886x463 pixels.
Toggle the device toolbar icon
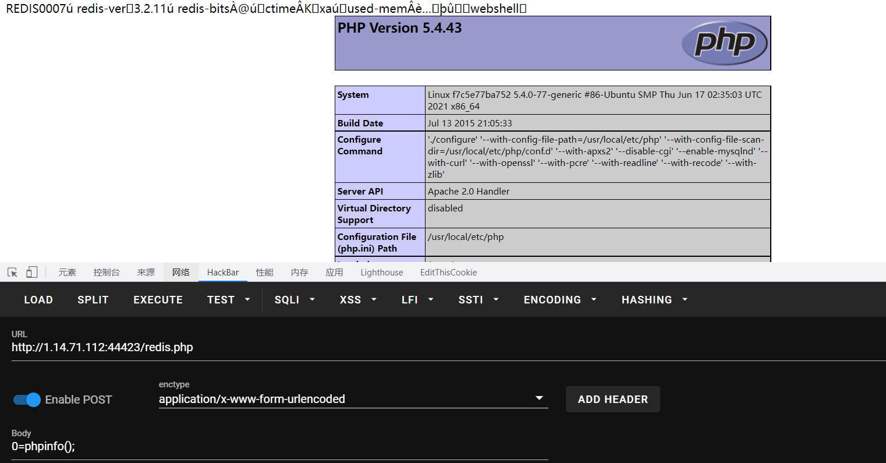pyautogui.click(x=31, y=272)
